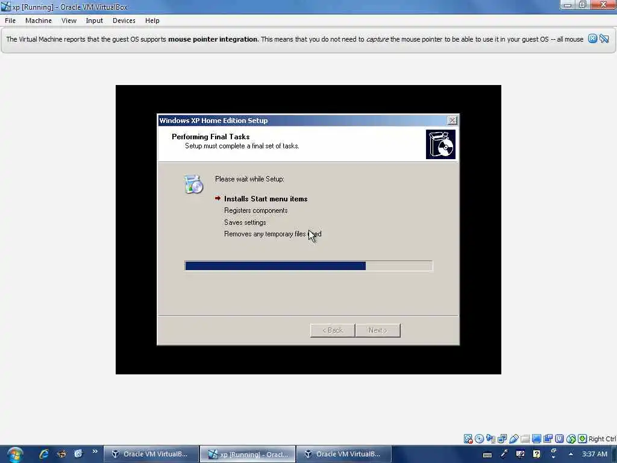Click the tablet settings tray icon
The image size is (617, 463).
pos(520,454)
